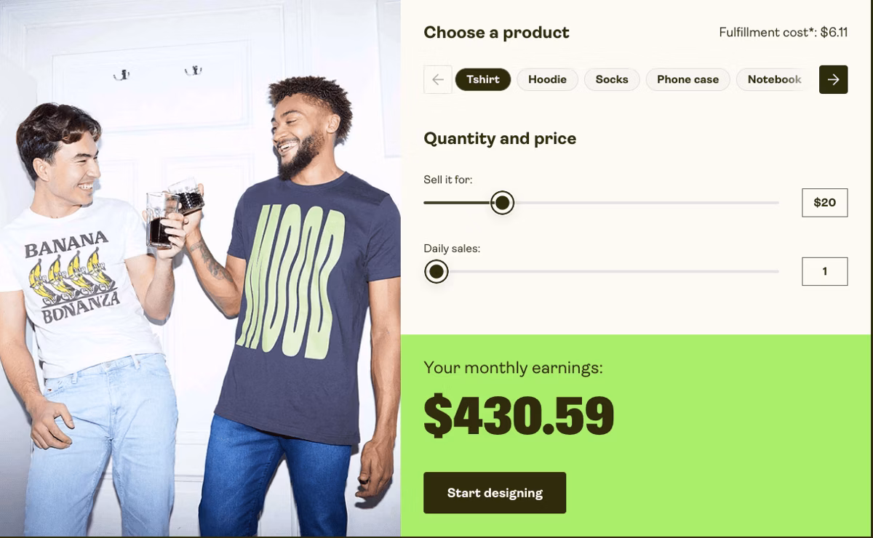This screenshot has height=538, width=873.
Task: Click the 'Quantity and price' heading
Action: pyautogui.click(x=500, y=139)
